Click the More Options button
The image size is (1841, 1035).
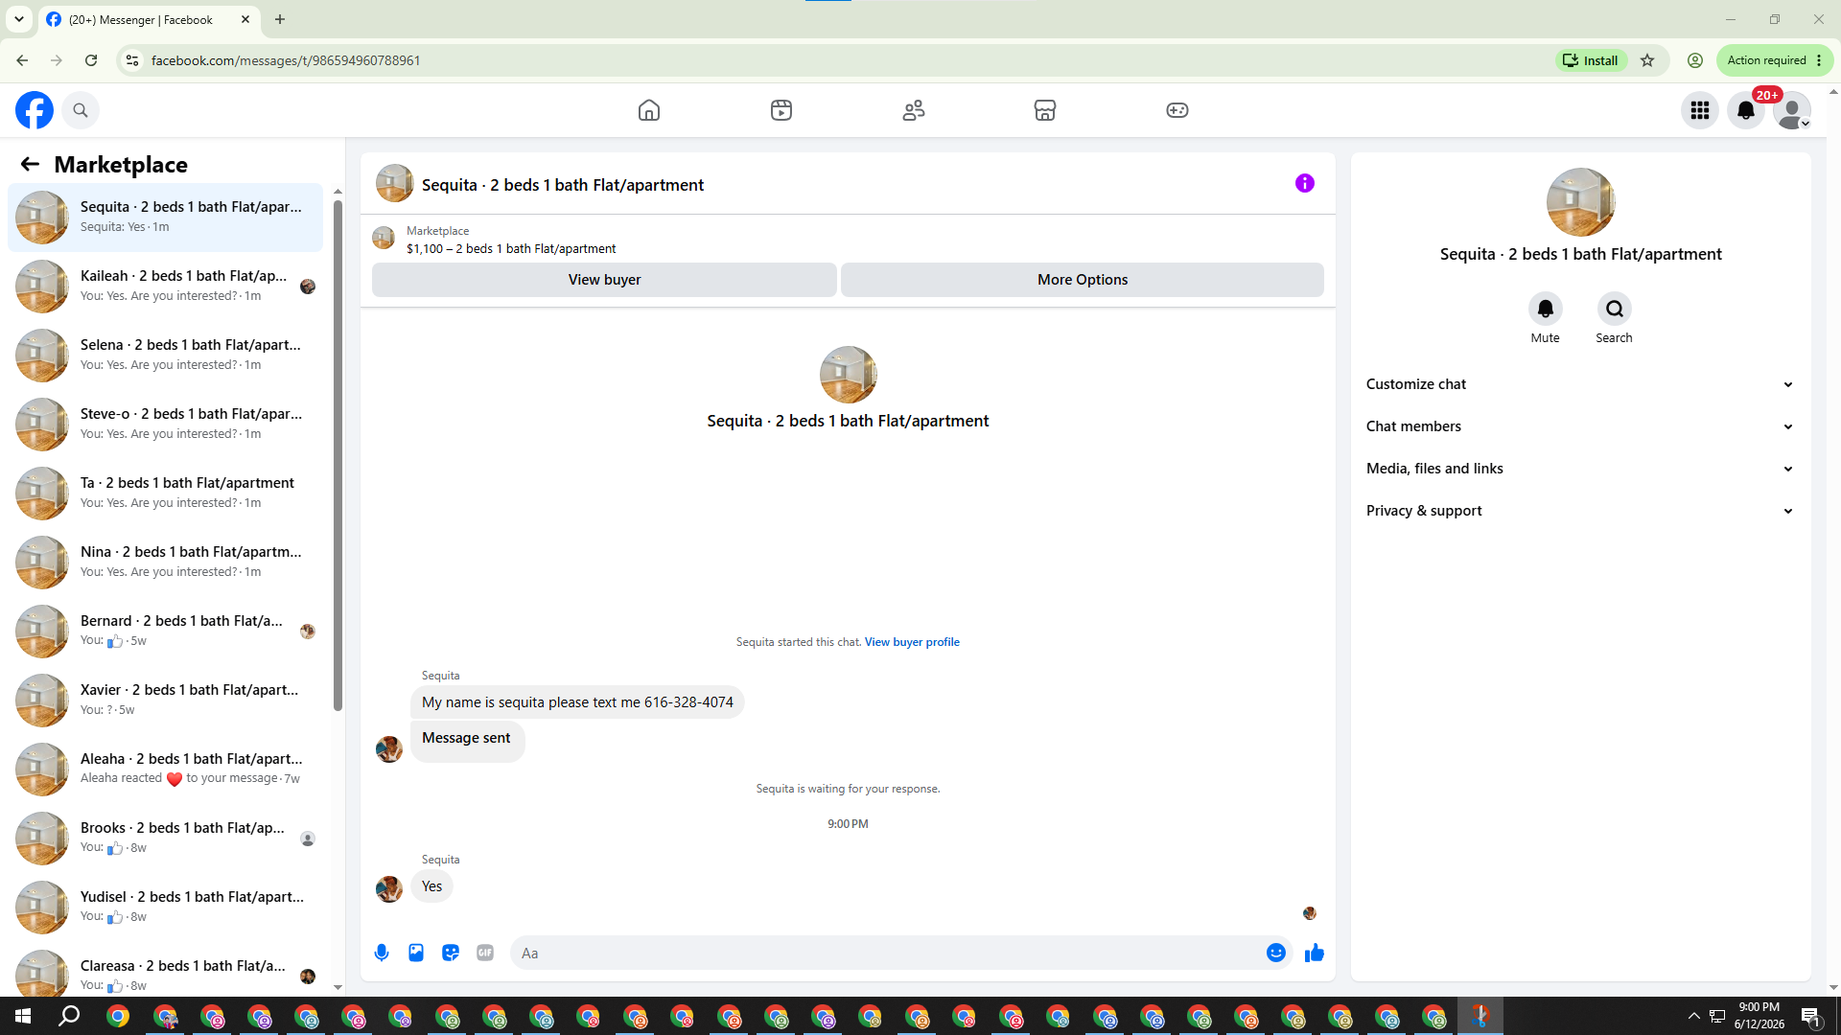[x=1083, y=280]
